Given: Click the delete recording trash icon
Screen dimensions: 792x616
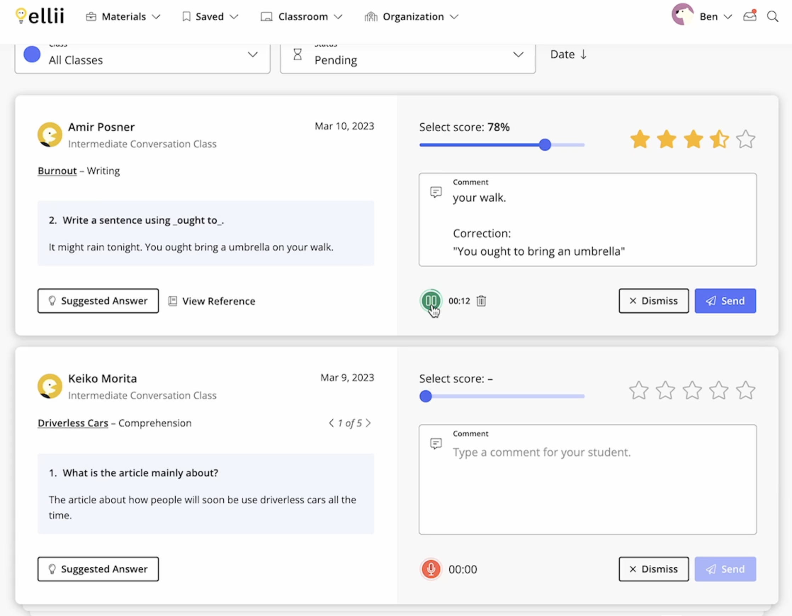Looking at the screenshot, I should click(x=481, y=301).
